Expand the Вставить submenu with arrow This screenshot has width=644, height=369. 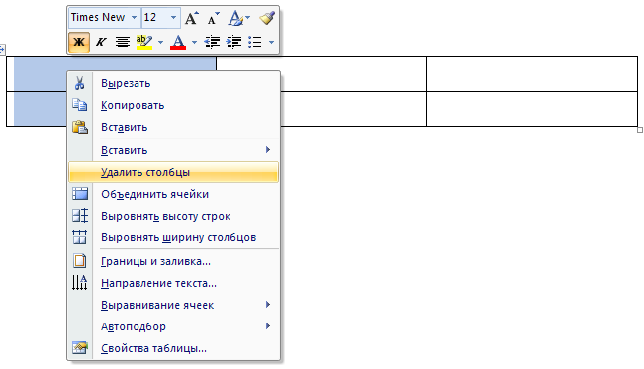(x=174, y=150)
